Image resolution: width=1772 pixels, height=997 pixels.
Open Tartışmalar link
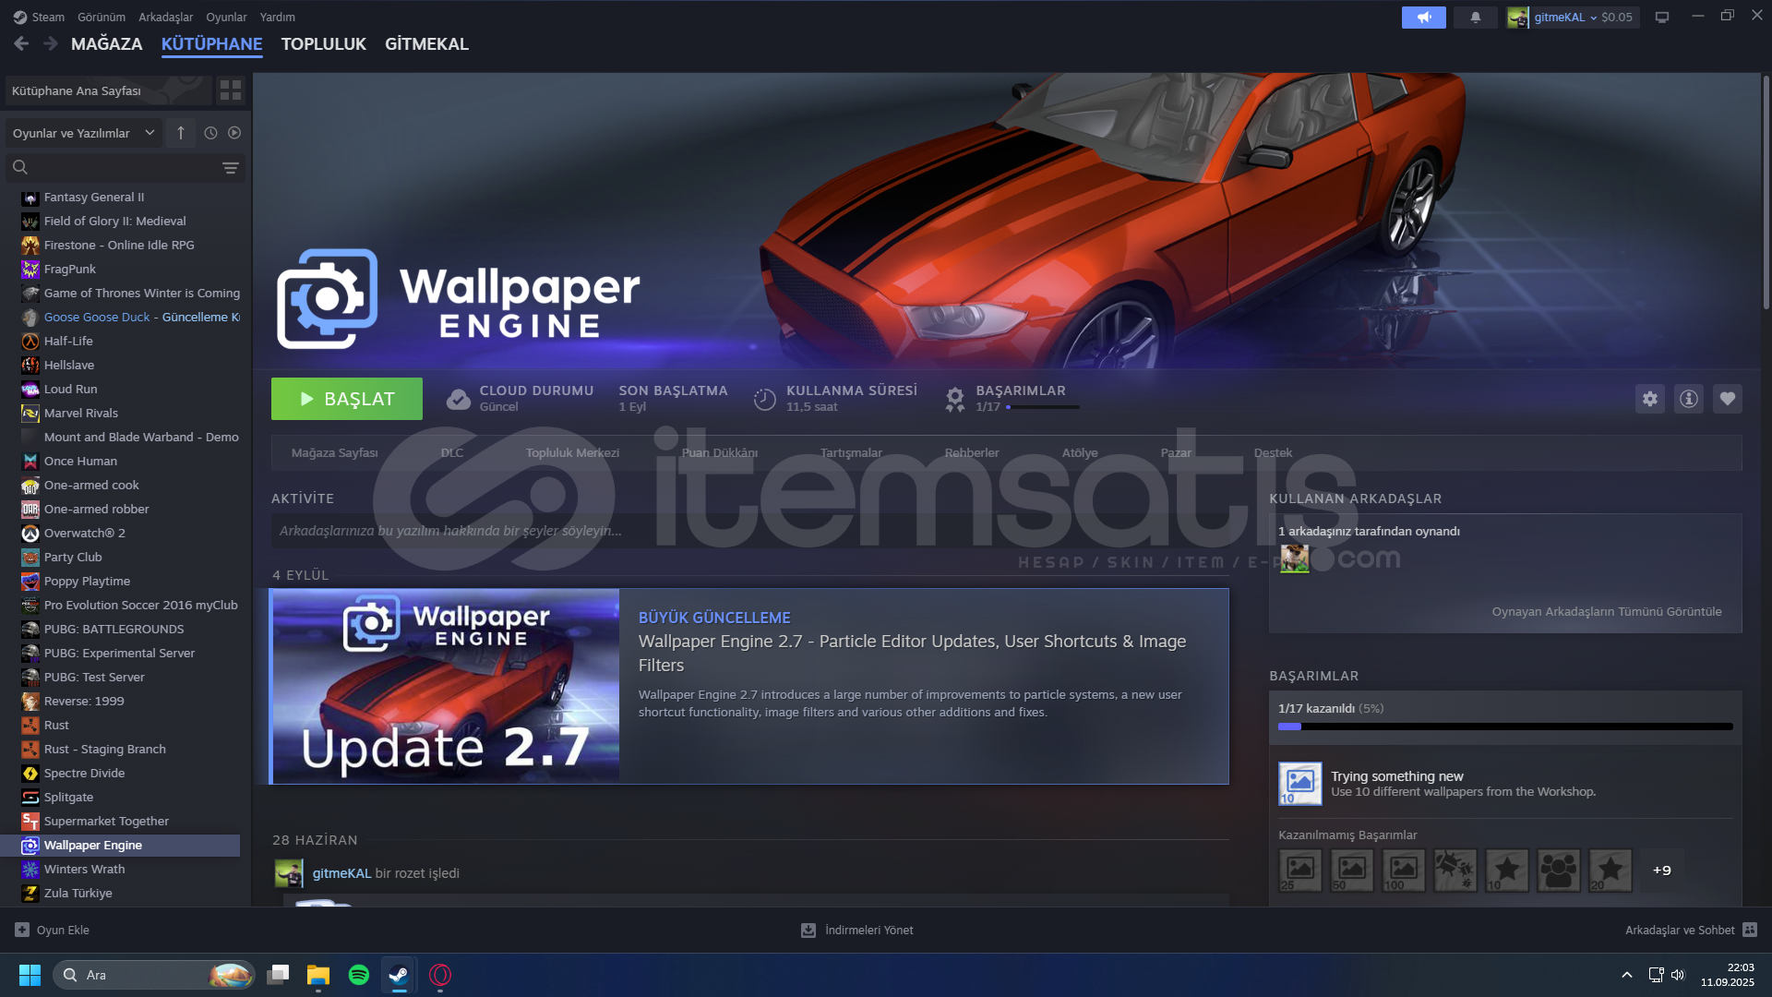coord(851,452)
